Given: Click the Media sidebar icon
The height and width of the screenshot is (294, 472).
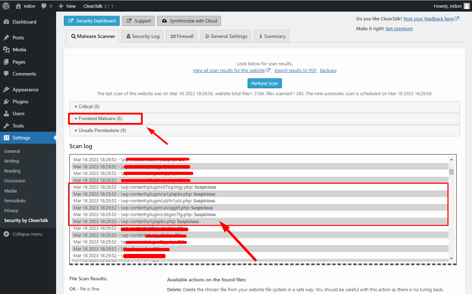Looking at the screenshot, I should pos(6,50).
